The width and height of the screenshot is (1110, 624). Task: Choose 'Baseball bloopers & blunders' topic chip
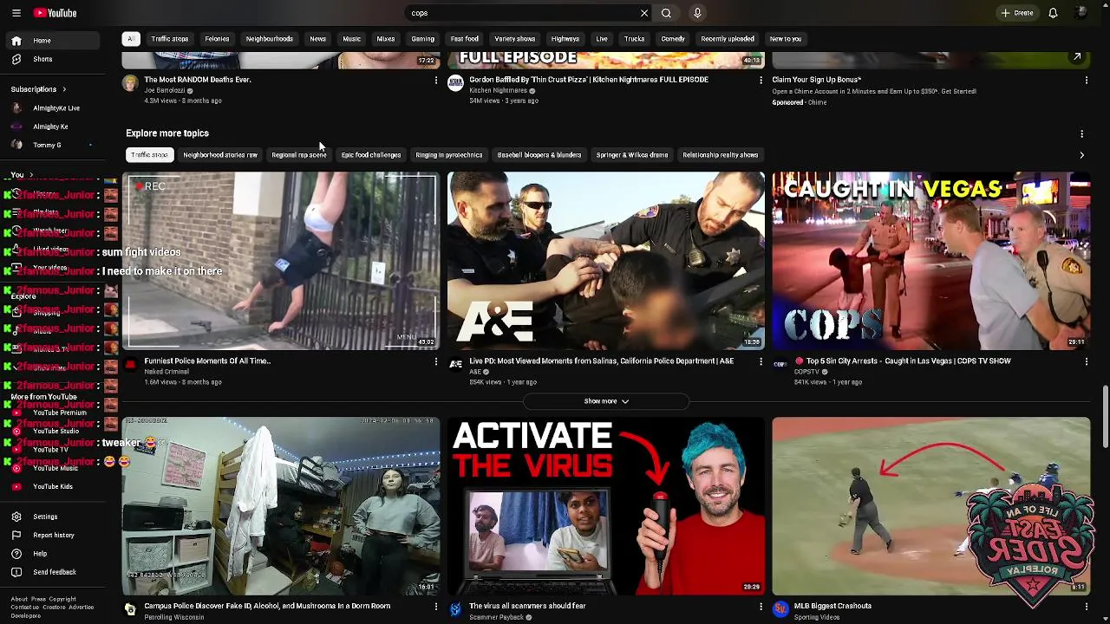pos(539,155)
